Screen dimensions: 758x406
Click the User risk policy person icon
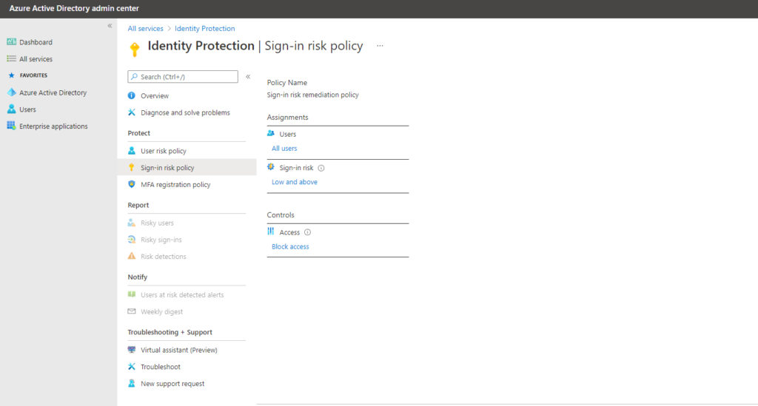[x=132, y=151]
